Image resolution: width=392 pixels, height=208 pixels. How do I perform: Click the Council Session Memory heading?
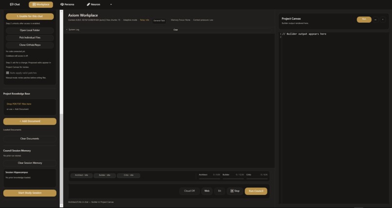(x=17, y=151)
